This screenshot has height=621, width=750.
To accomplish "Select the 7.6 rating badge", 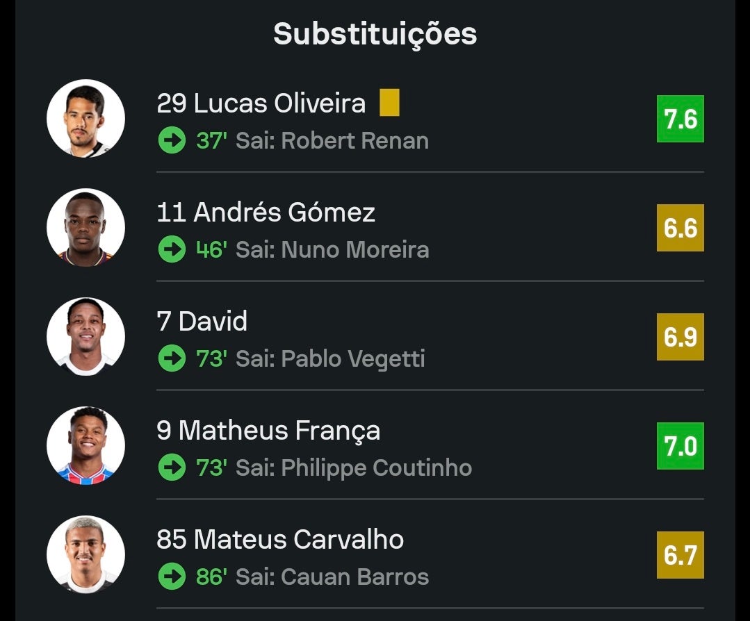I will (x=680, y=119).
